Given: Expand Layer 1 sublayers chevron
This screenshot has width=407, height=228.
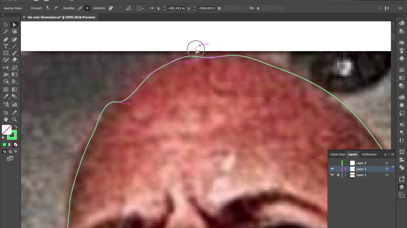Looking at the screenshot, I should [346, 175].
